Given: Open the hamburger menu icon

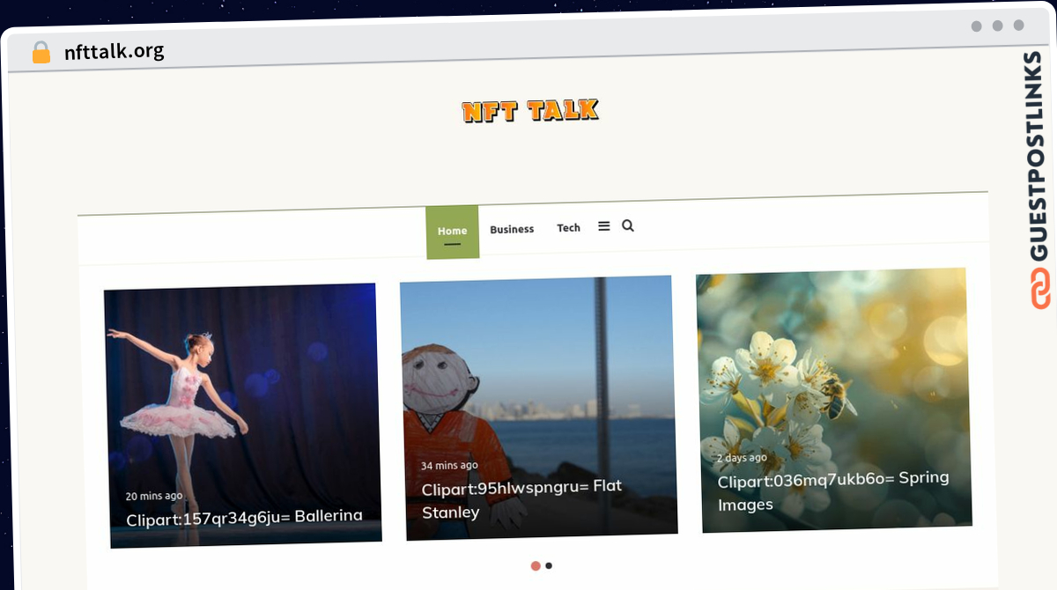Looking at the screenshot, I should (x=603, y=226).
